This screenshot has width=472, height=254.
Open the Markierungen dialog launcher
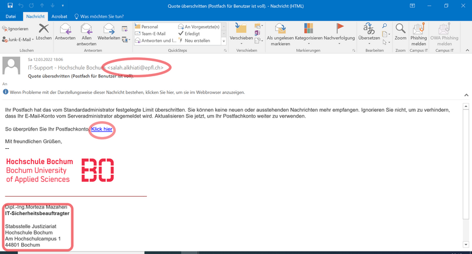[x=353, y=51]
